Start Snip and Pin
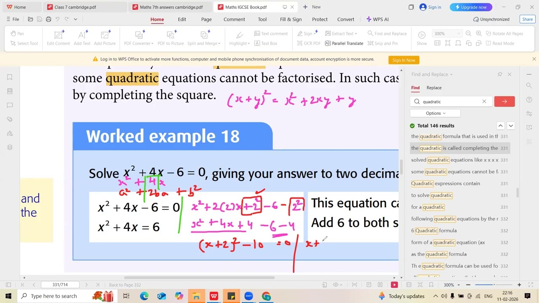539x303 pixels. click(x=383, y=43)
